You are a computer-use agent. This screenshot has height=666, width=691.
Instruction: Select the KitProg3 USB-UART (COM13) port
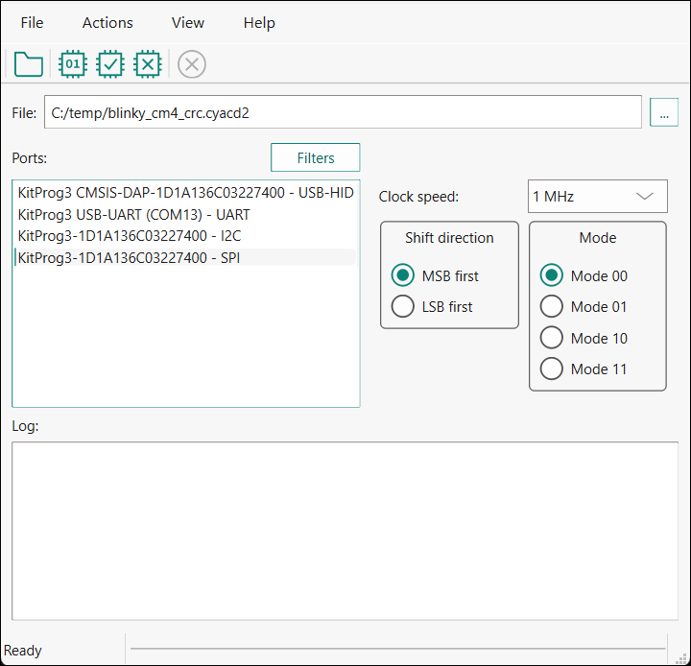click(133, 215)
